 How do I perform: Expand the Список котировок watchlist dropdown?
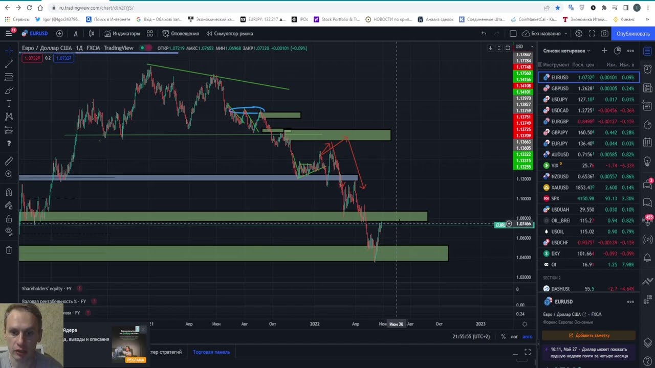[566, 51]
